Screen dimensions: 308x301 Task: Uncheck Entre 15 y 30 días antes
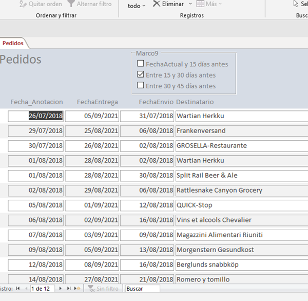tap(141, 74)
